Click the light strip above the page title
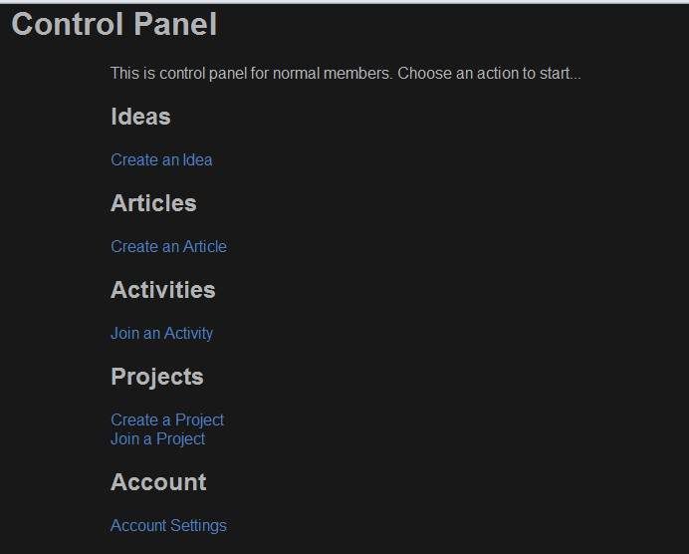Screen dimensions: 689x554 [x=344, y=2]
